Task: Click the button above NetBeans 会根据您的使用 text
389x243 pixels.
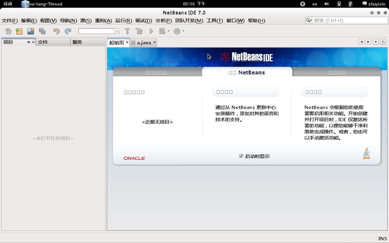Action: (x=335, y=92)
